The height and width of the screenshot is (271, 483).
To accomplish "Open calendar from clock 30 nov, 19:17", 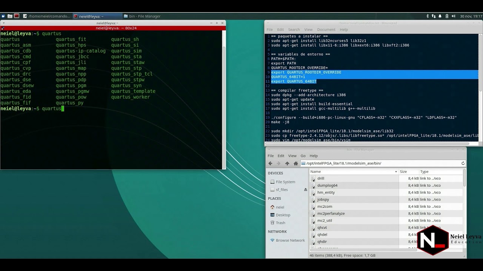I will pyautogui.click(x=471, y=16).
